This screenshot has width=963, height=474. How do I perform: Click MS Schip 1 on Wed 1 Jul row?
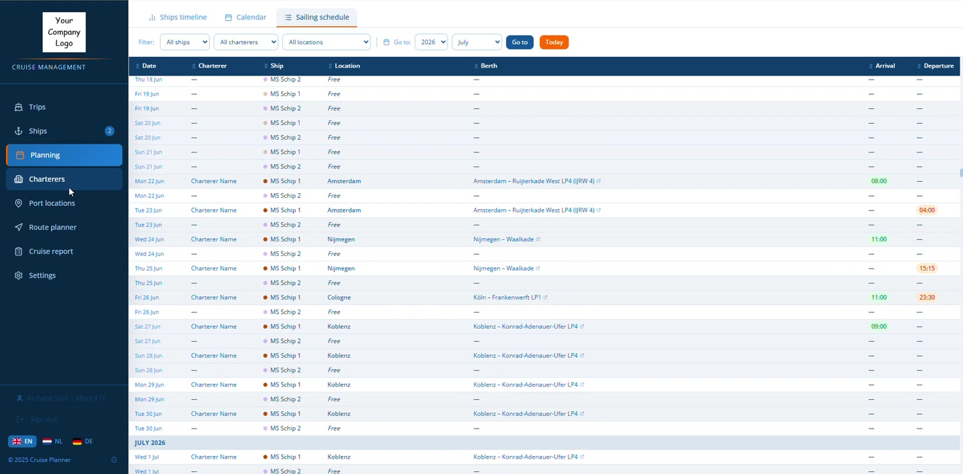286,457
